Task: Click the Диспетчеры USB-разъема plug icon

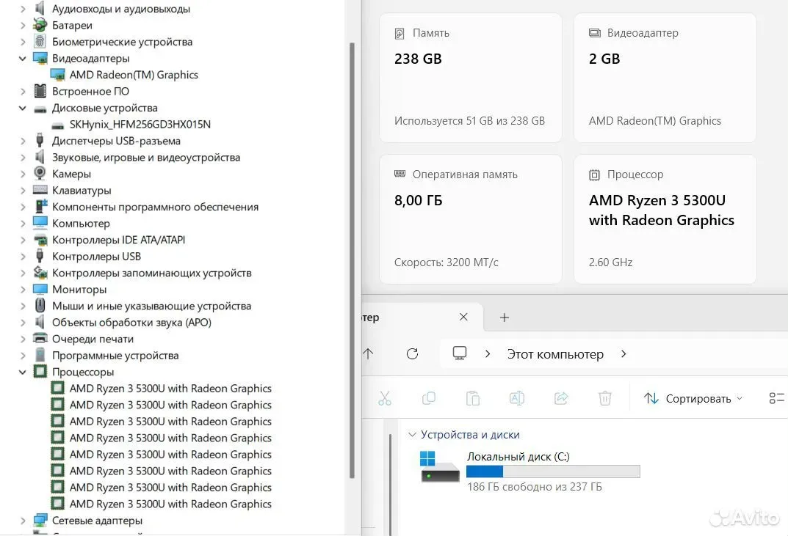Action: [x=40, y=140]
